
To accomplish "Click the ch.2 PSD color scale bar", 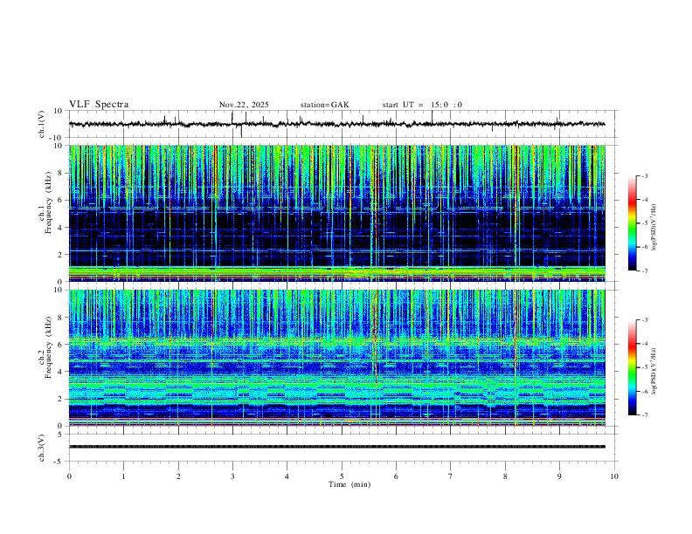I will point(633,367).
